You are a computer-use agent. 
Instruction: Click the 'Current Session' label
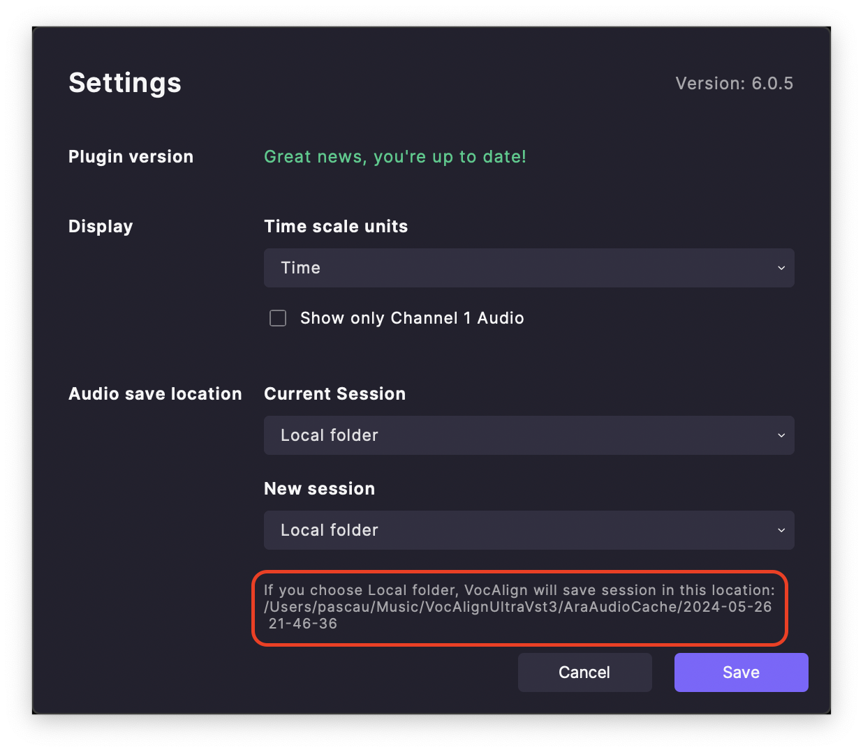(334, 394)
